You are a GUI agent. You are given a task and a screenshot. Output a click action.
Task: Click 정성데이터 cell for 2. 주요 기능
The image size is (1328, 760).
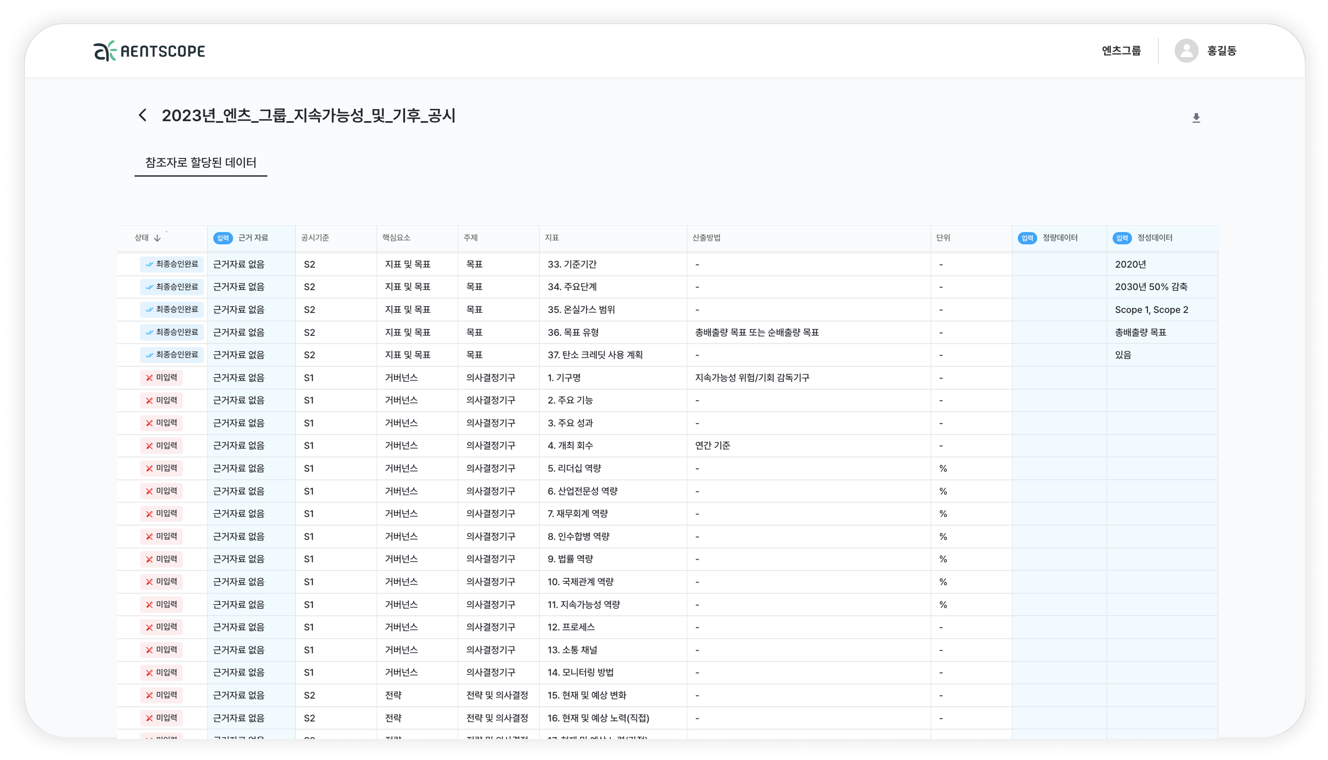point(1162,400)
